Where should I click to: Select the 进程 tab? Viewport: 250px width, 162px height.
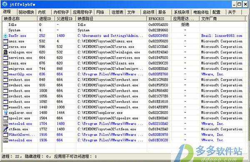(7, 12)
